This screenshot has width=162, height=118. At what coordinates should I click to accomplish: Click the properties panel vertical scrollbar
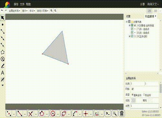click(161, 88)
